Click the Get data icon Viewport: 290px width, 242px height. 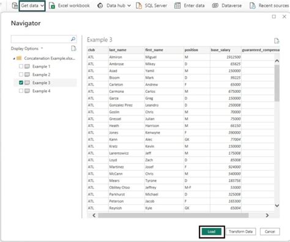[x=15, y=5]
